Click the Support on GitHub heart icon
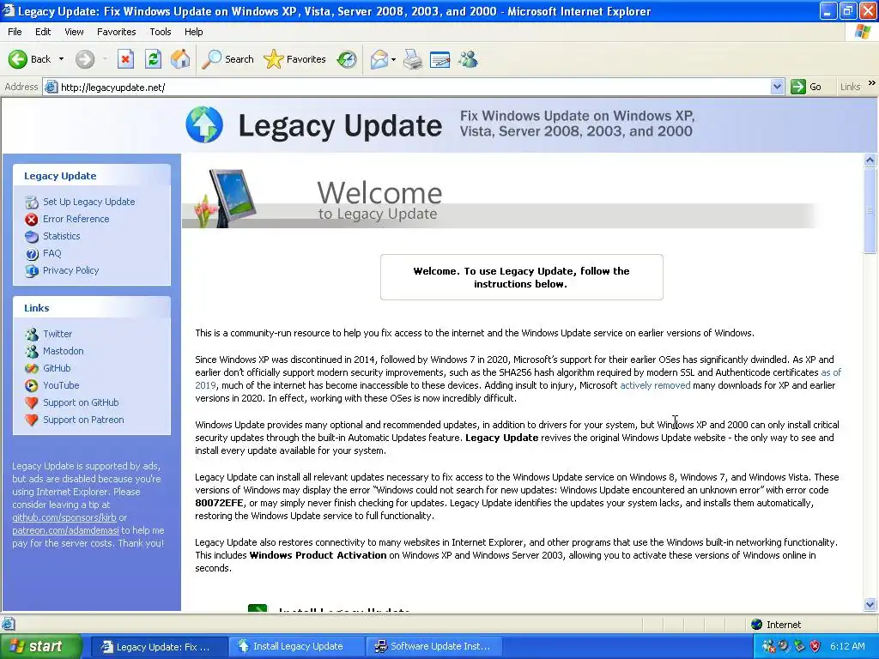 click(32, 403)
